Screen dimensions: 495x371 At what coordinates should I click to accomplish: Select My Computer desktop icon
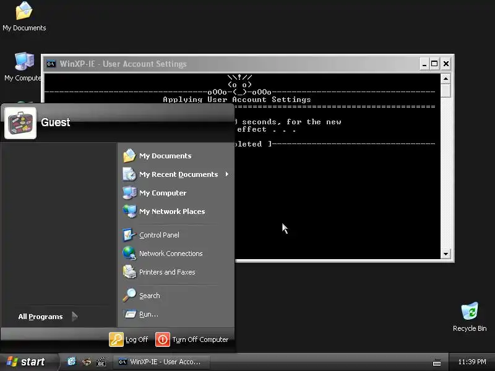coord(23,67)
